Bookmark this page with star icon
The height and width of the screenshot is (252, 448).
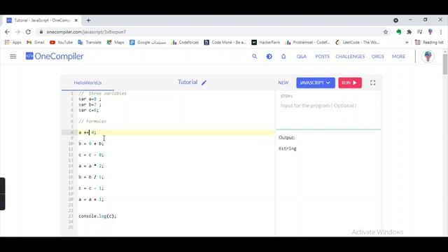[386, 31]
